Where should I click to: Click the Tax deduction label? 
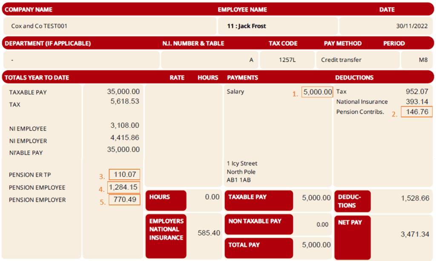pyautogui.click(x=341, y=92)
